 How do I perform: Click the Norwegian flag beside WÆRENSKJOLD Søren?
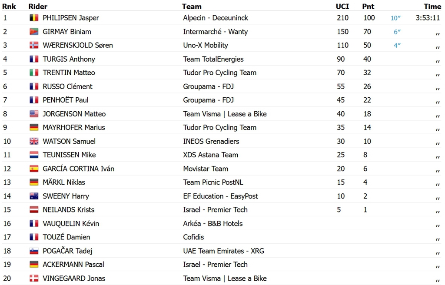tap(34, 45)
